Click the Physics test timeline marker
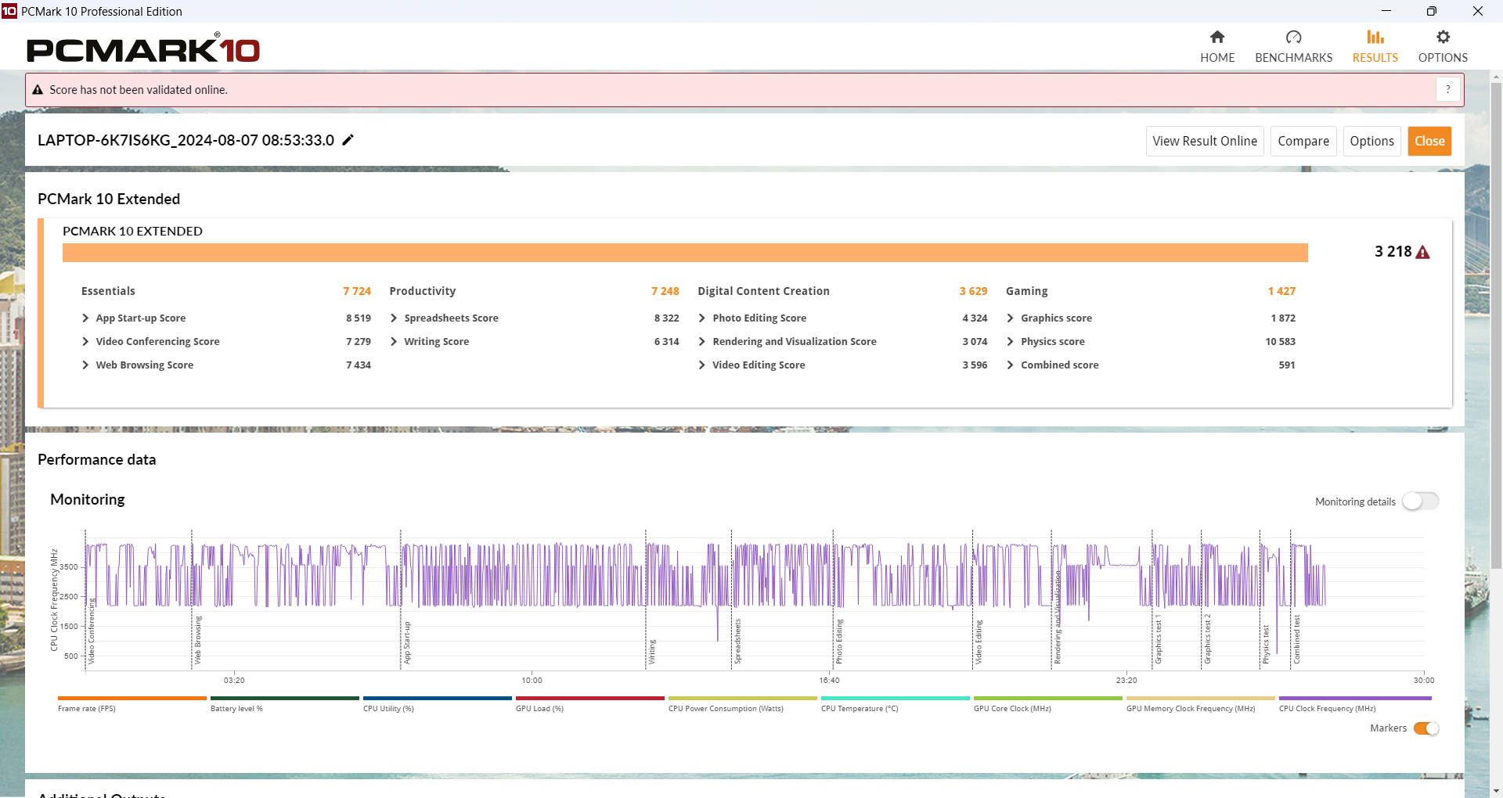Image resolution: width=1503 pixels, height=798 pixels. tap(1266, 644)
